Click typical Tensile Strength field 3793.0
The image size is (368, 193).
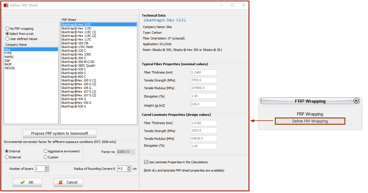tap(204, 80)
